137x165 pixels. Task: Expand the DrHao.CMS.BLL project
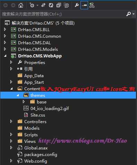5,29
